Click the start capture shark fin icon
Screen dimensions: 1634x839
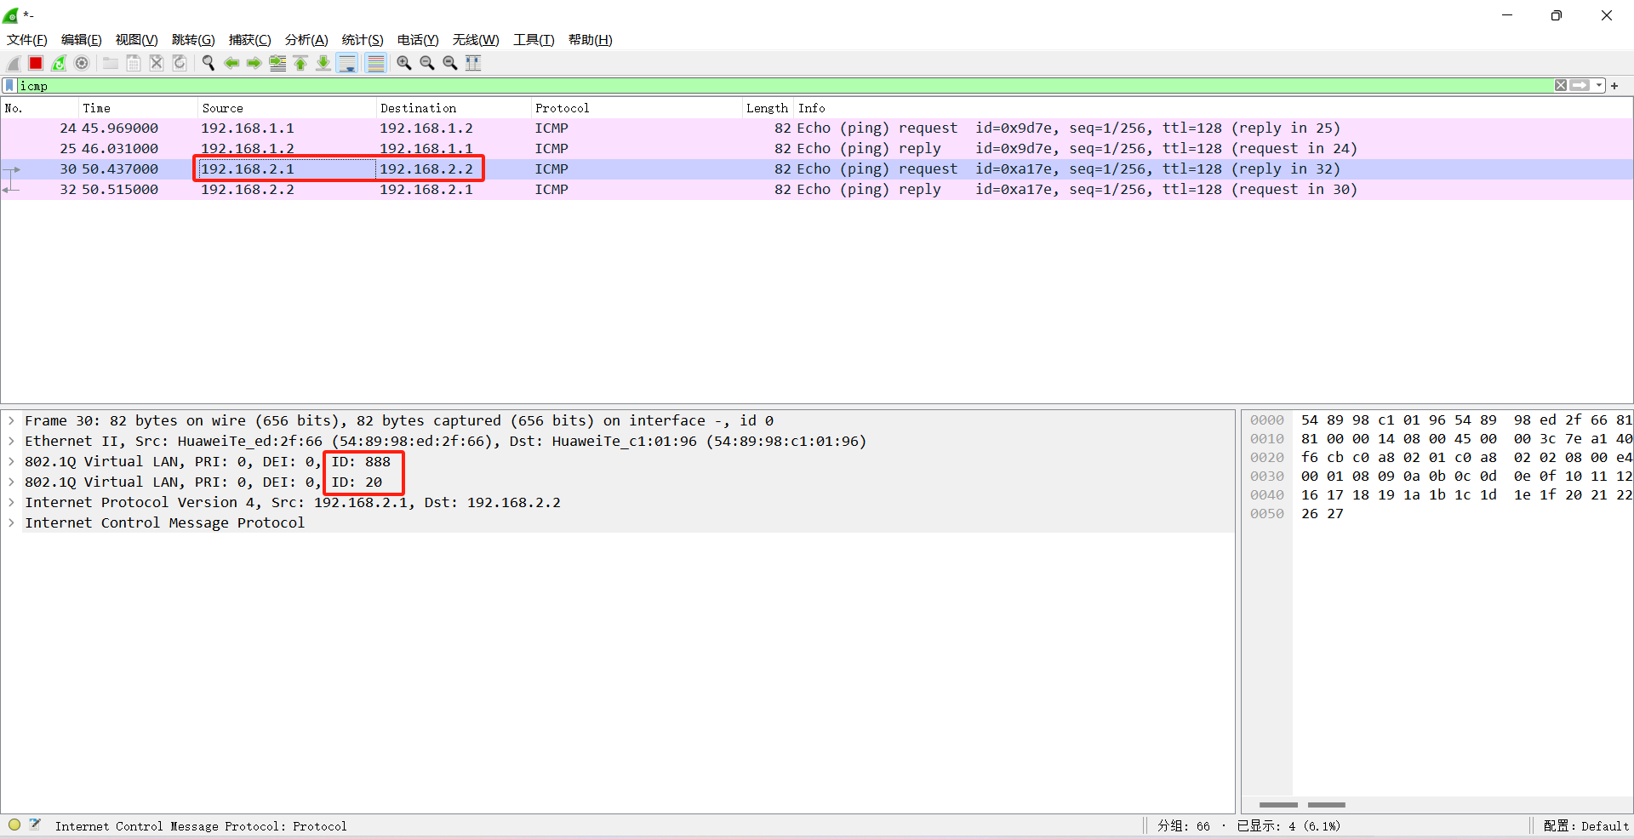pyautogui.click(x=14, y=63)
